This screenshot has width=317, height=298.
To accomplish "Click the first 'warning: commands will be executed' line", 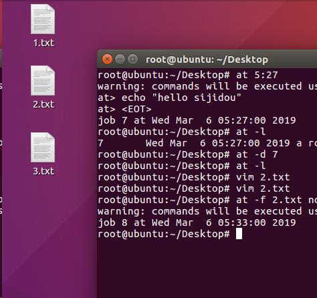I will [x=207, y=86].
